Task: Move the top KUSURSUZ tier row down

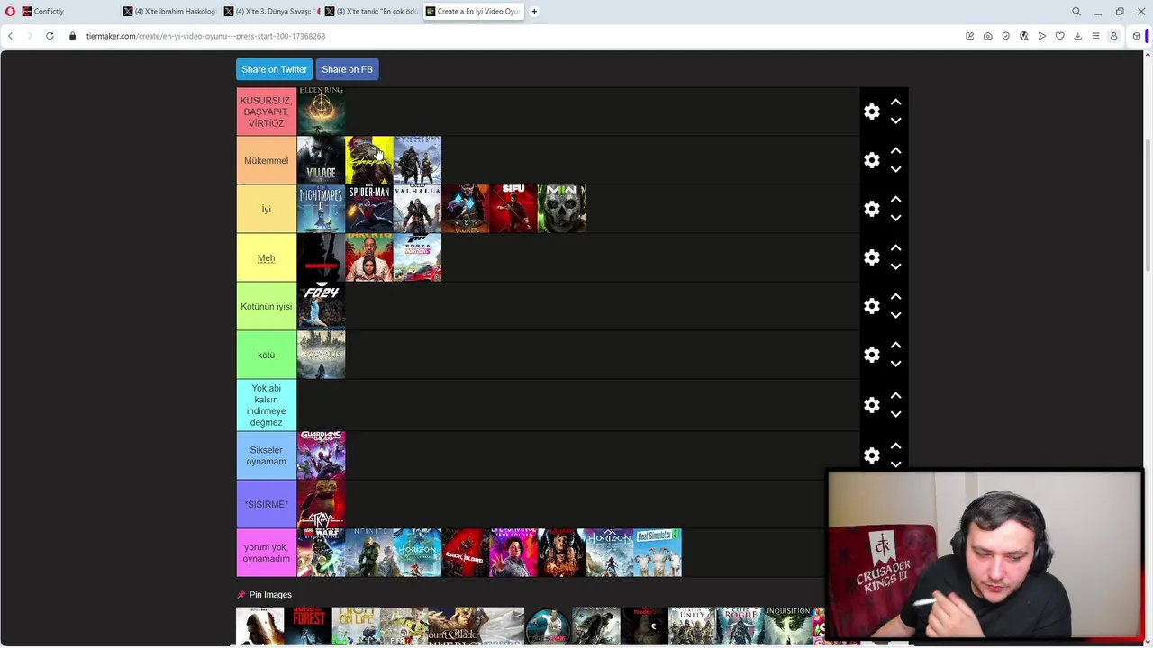Action: click(895, 121)
